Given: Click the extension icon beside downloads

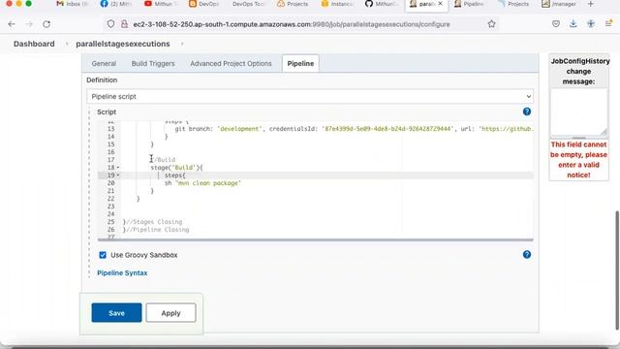Looking at the screenshot, I should pyautogui.click(x=591, y=23).
